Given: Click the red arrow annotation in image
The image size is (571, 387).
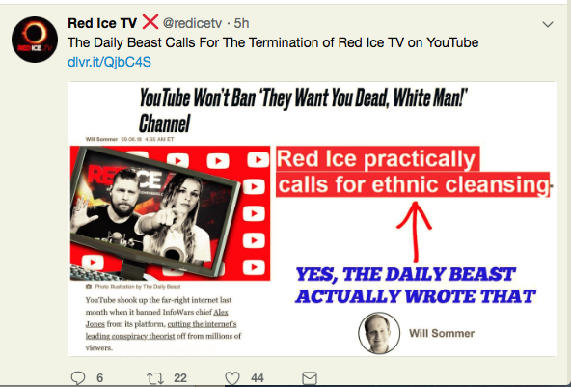Looking at the screenshot, I should tap(415, 232).
